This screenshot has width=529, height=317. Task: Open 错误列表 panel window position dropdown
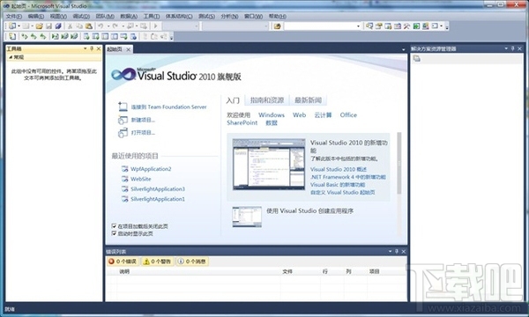[391, 251]
